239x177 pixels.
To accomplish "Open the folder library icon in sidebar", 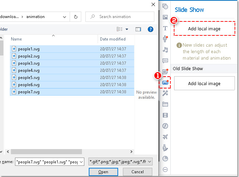I will click(x=165, y=104).
